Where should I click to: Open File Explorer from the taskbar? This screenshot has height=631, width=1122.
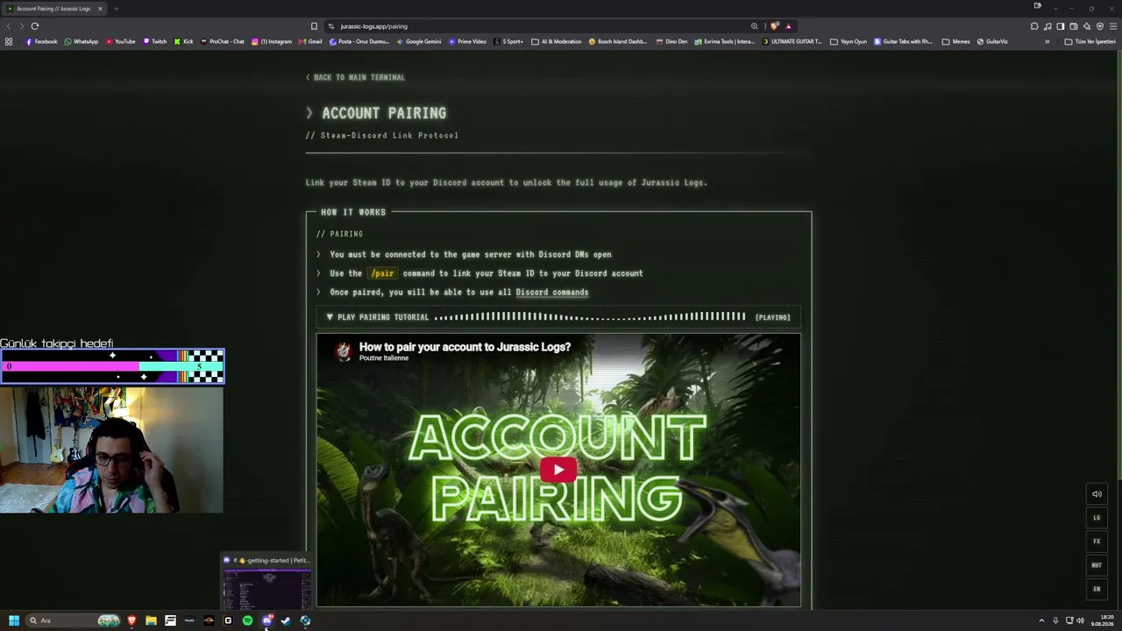pyautogui.click(x=151, y=620)
